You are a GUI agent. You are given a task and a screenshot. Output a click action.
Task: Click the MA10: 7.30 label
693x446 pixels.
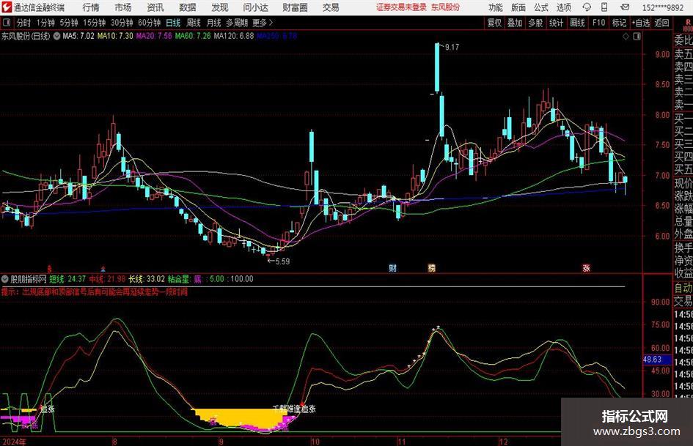coord(115,36)
